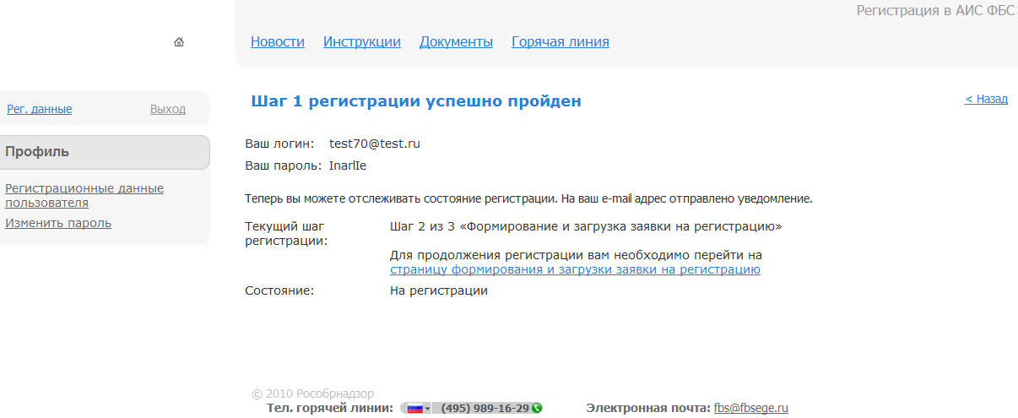Log out with the Выход link

click(168, 109)
